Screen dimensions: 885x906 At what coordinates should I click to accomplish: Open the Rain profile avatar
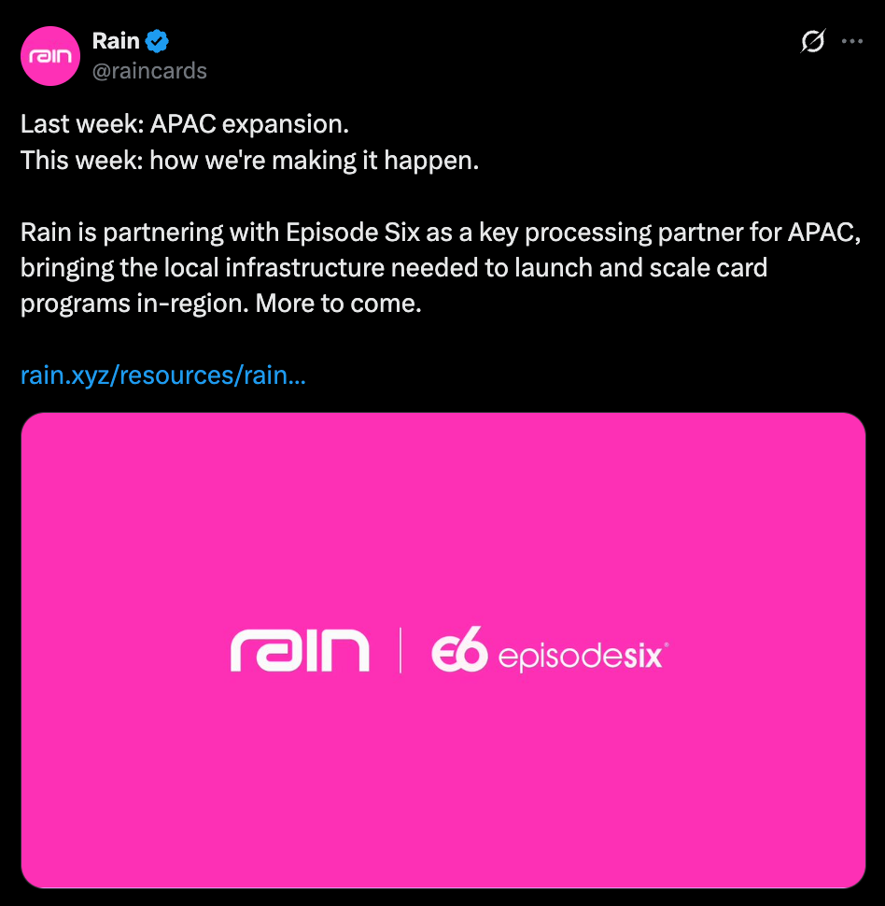50,56
